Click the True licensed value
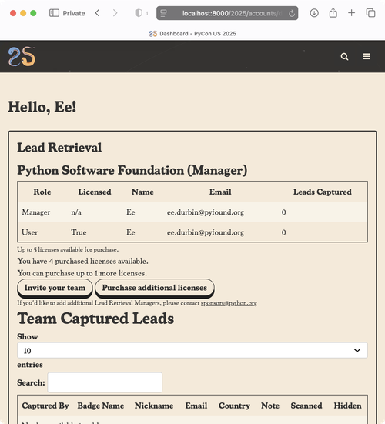385x424 pixels. click(79, 232)
